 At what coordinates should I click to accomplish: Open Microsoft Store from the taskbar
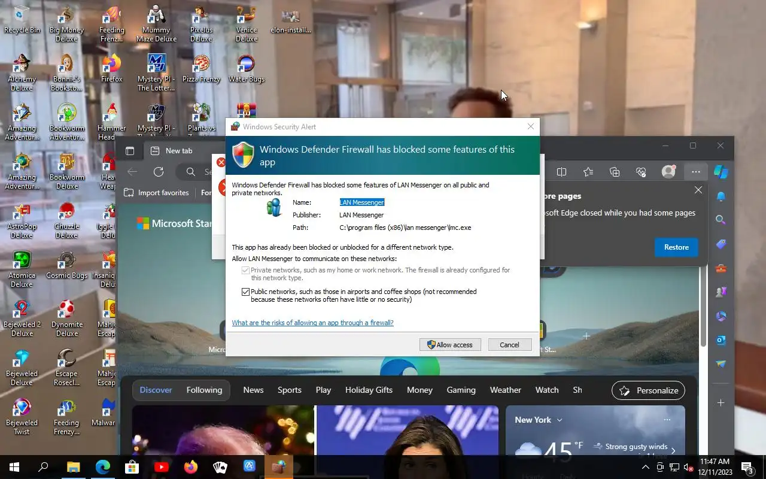(x=132, y=467)
